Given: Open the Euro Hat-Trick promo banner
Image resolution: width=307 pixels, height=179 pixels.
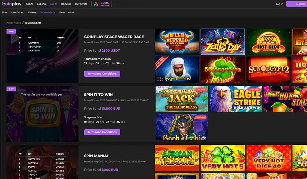Looking at the screenshot, I should [101, 4].
